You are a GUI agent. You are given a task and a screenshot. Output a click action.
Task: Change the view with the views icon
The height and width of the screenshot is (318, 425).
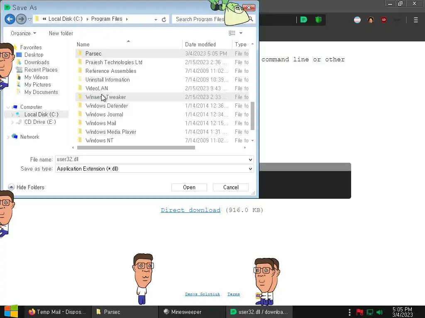232,33
